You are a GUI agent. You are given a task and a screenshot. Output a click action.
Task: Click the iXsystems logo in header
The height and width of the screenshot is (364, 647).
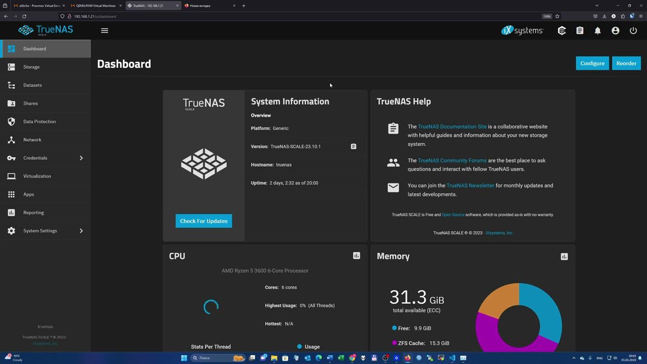(522, 30)
